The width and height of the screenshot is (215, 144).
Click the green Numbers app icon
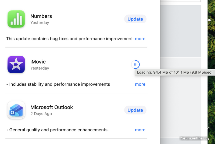pyautogui.click(x=16, y=19)
